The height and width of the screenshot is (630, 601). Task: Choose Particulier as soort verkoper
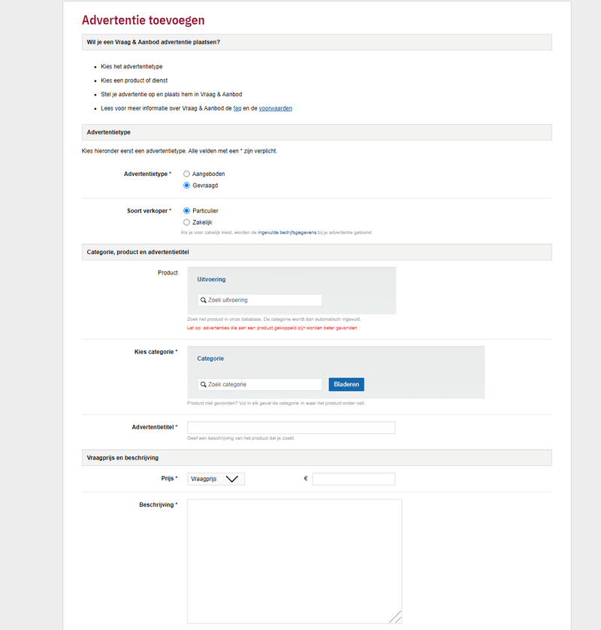coord(186,211)
